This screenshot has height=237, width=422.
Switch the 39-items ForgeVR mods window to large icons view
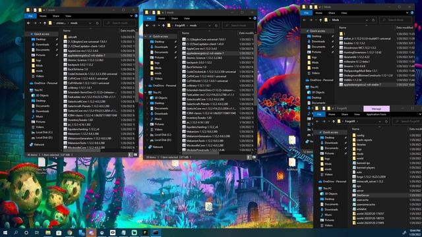pos(254,157)
